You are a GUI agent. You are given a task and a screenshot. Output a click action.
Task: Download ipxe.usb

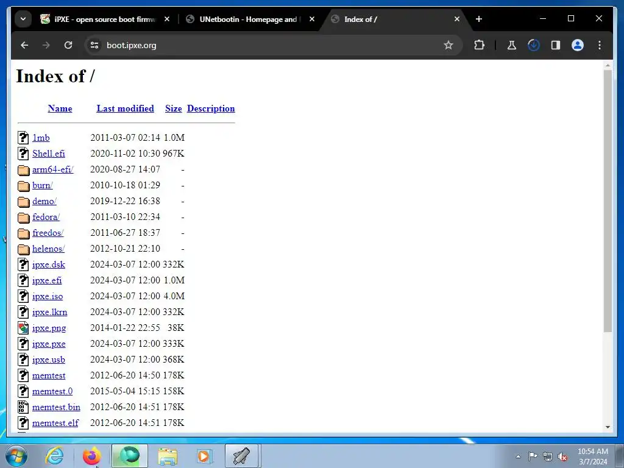click(49, 360)
